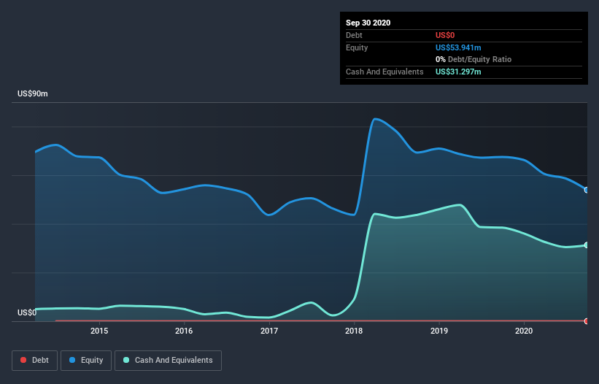599x384 pixels.
Task: Click the Cash And Equivalents endpoint marker
Action: coord(587,245)
